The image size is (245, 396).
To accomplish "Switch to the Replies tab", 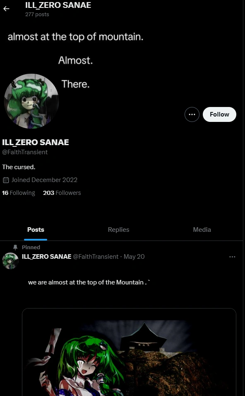I will (x=118, y=229).
